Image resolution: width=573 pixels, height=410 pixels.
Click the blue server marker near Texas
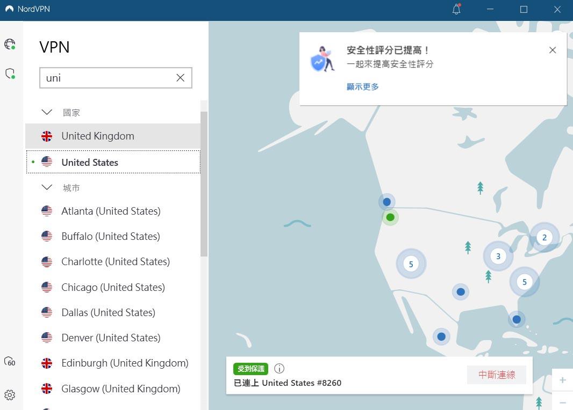[x=461, y=292]
